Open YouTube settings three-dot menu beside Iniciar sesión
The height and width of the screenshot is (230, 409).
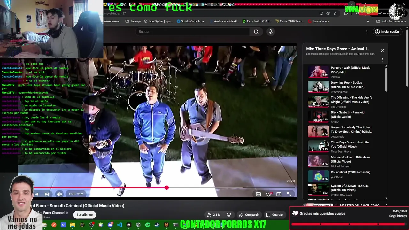pyautogui.click(x=367, y=32)
